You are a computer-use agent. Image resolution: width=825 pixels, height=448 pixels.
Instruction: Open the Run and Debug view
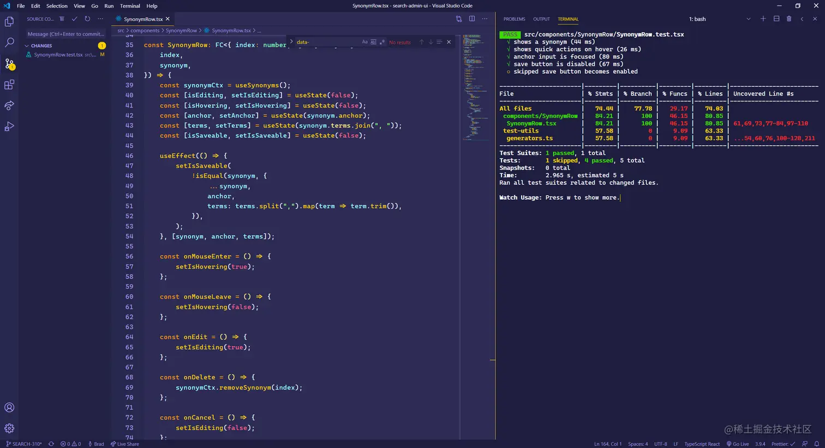[9, 127]
